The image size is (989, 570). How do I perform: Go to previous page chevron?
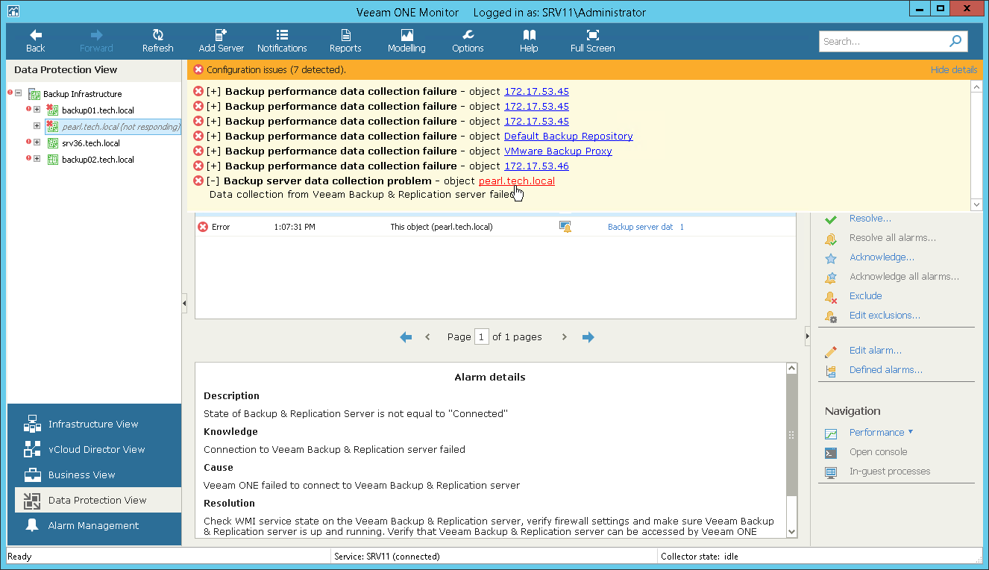427,337
